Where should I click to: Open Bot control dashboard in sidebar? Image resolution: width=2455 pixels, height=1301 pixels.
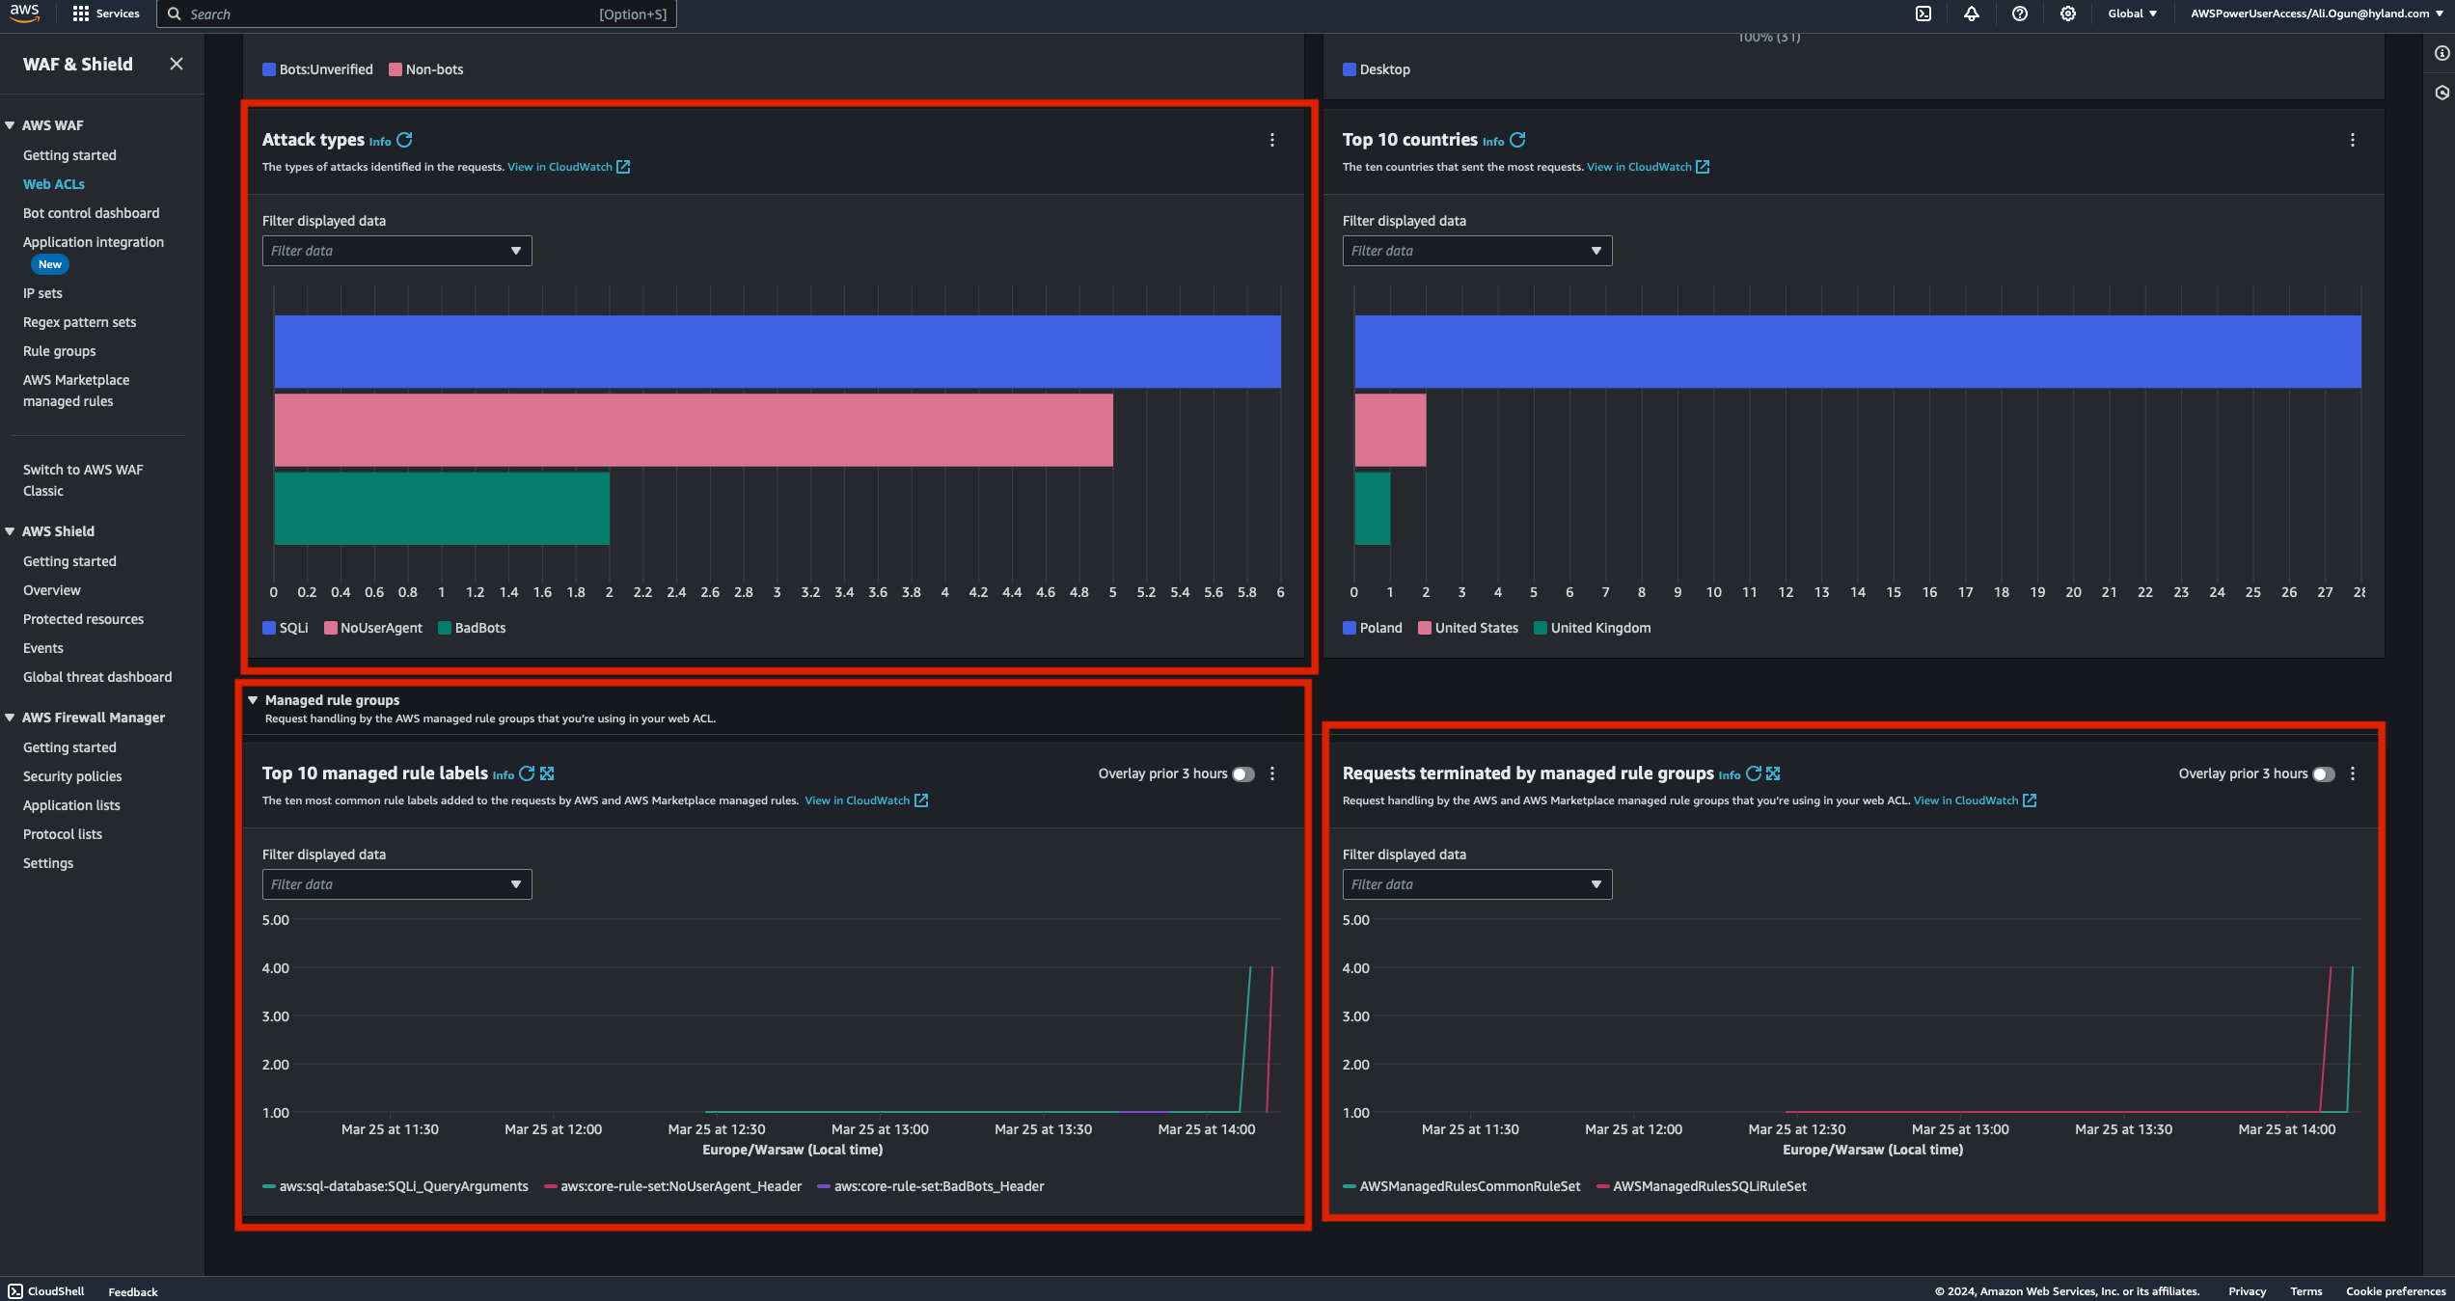[91, 213]
